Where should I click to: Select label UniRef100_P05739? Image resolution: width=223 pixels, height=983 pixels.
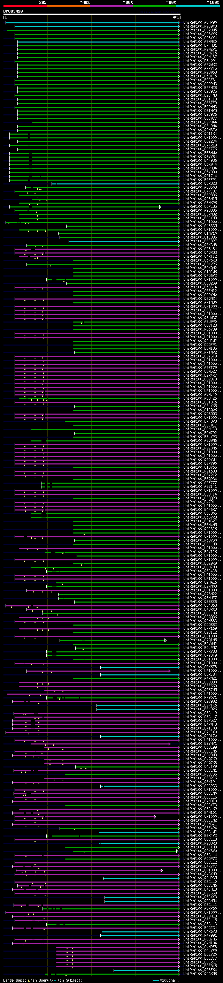[x=200, y=329]
